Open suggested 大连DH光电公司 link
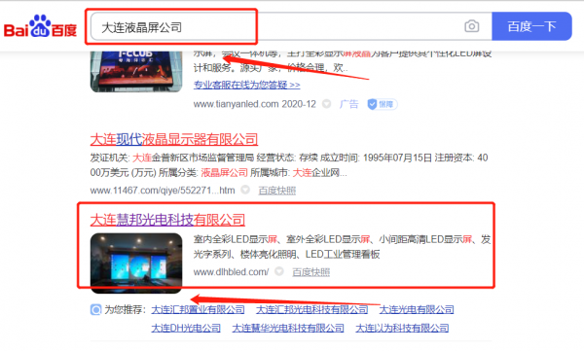 pos(186,328)
